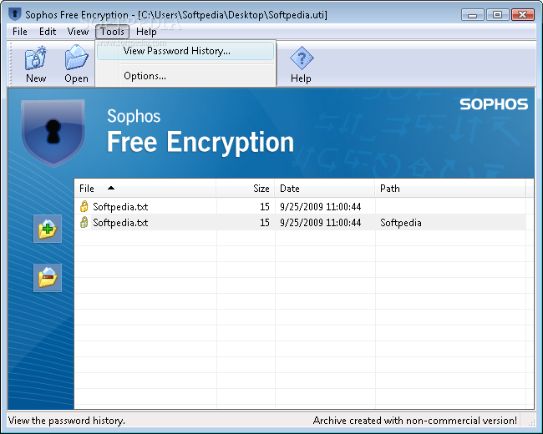Close the open Tools menu

tap(112, 32)
